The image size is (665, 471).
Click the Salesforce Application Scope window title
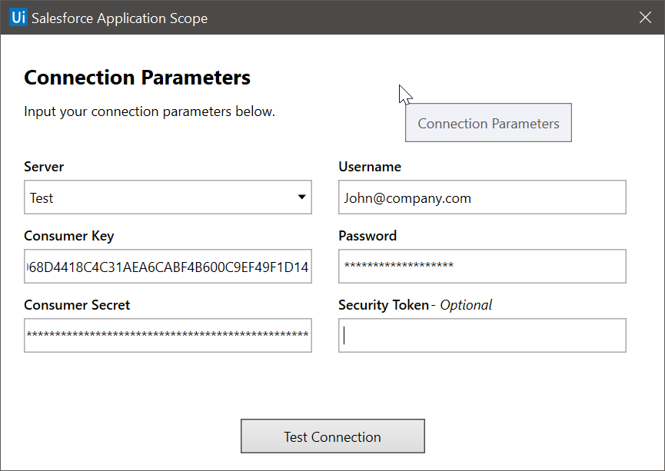click(x=120, y=18)
